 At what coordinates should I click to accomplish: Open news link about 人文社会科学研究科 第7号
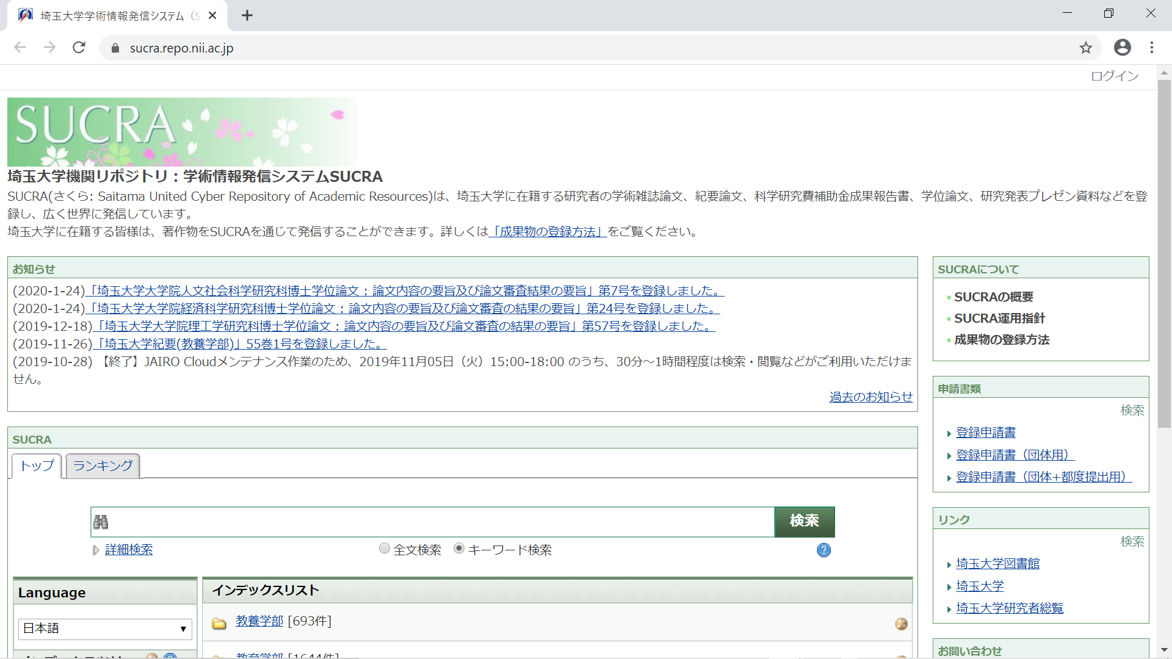click(x=405, y=290)
